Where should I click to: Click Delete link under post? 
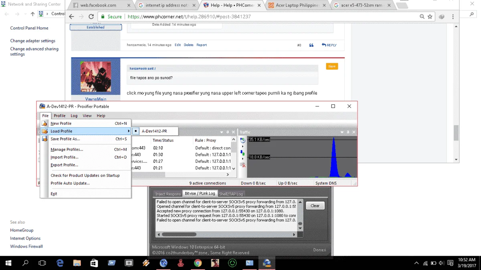point(188,45)
